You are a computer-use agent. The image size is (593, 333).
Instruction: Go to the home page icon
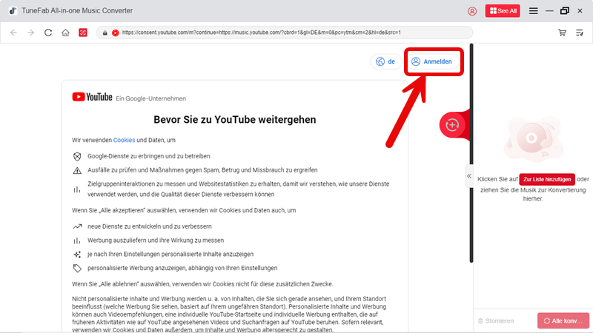pyautogui.click(x=65, y=33)
